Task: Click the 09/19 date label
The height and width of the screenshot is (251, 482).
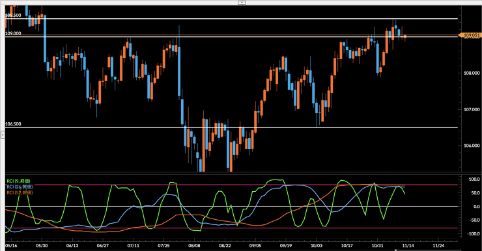Action: click(x=286, y=246)
